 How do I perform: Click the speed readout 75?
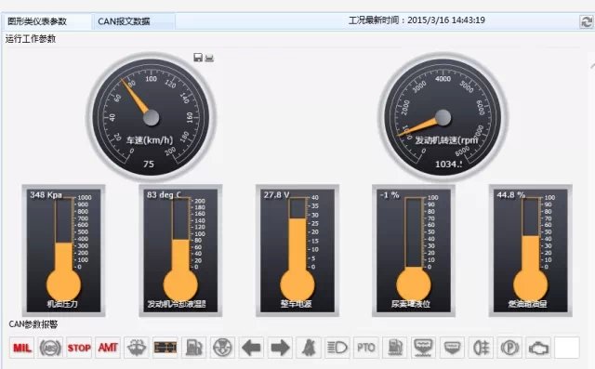149,164
